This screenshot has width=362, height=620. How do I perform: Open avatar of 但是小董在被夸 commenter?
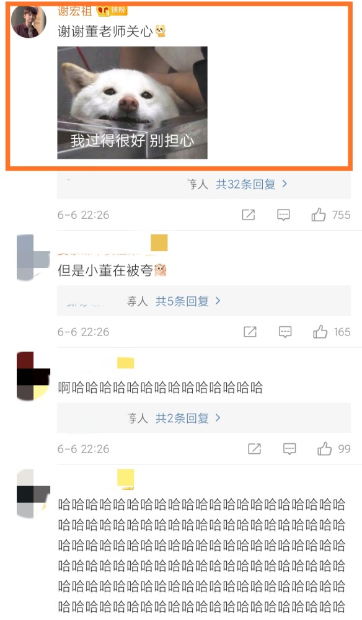pyautogui.click(x=33, y=257)
